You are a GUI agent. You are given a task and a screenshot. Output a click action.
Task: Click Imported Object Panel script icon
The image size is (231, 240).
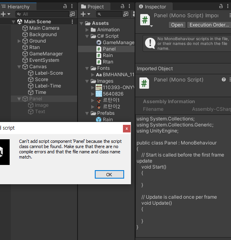(x=144, y=83)
